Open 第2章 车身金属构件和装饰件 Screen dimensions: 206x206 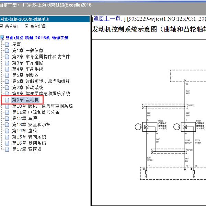click(41, 57)
